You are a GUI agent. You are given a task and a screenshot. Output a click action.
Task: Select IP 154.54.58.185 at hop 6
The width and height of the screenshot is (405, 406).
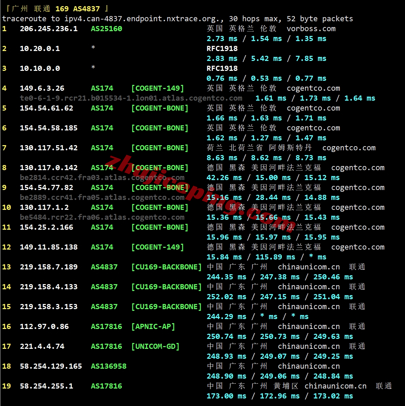pos(49,128)
